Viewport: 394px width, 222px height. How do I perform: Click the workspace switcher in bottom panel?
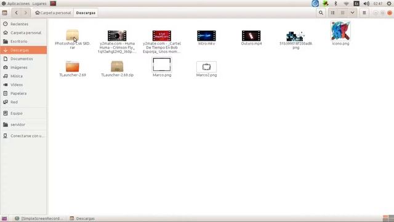click(x=388, y=218)
